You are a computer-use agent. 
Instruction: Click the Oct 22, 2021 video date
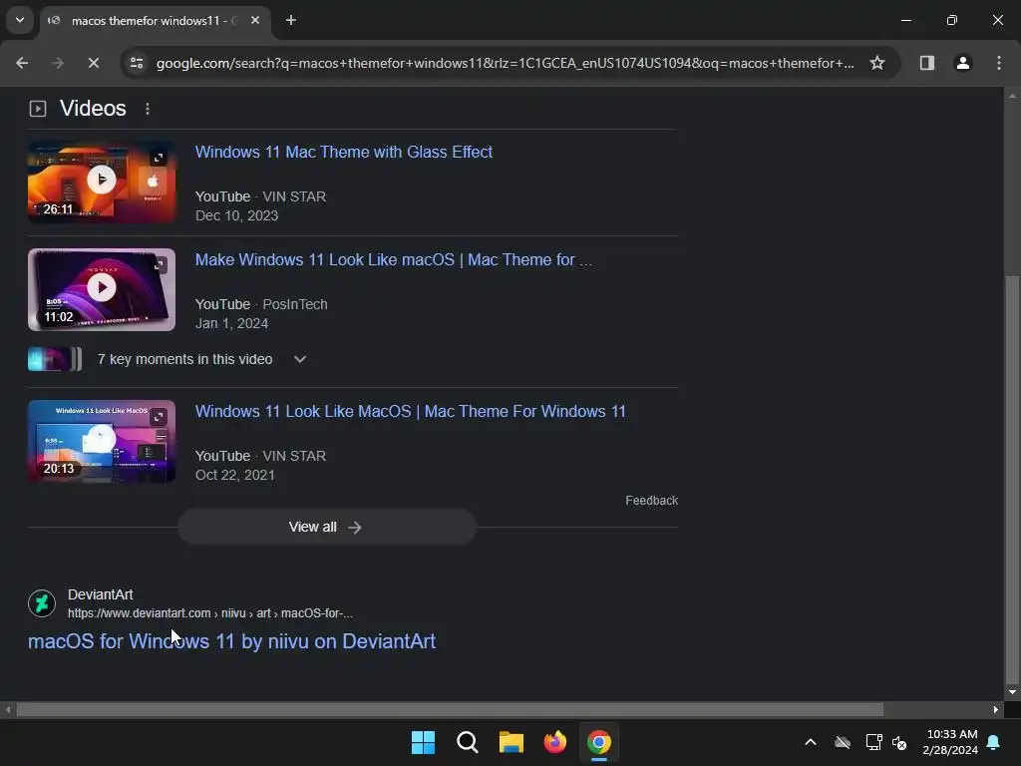tap(235, 475)
